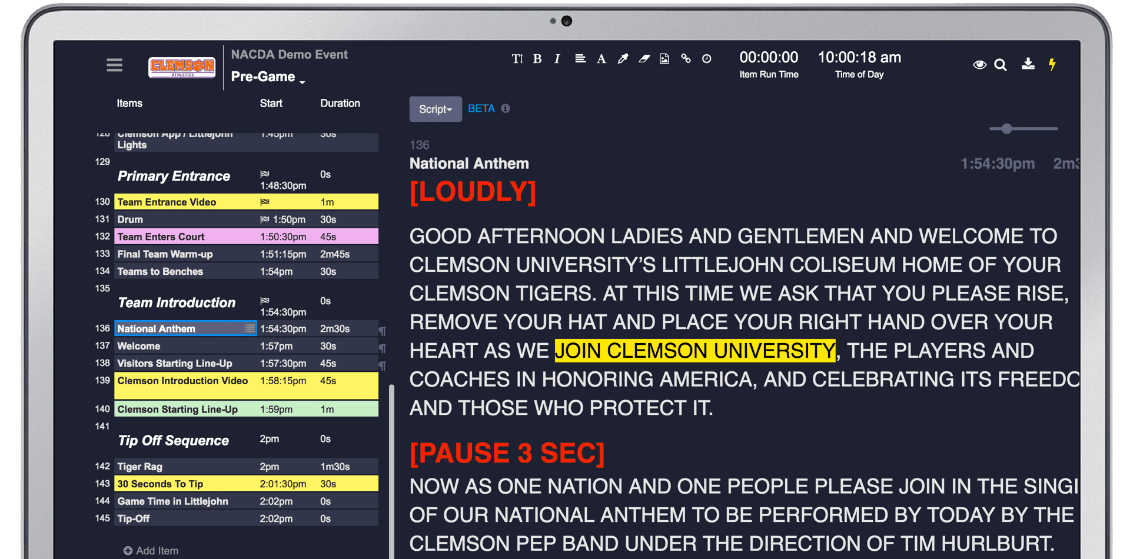Open the Pre-Game rundown dropdown
Image resolution: width=1130 pixels, height=559 pixels.
pos(268,76)
